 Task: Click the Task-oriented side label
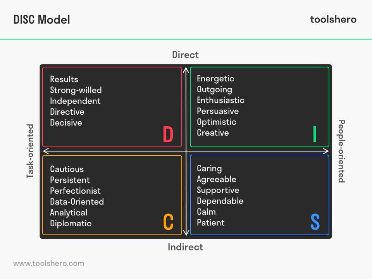click(30, 151)
